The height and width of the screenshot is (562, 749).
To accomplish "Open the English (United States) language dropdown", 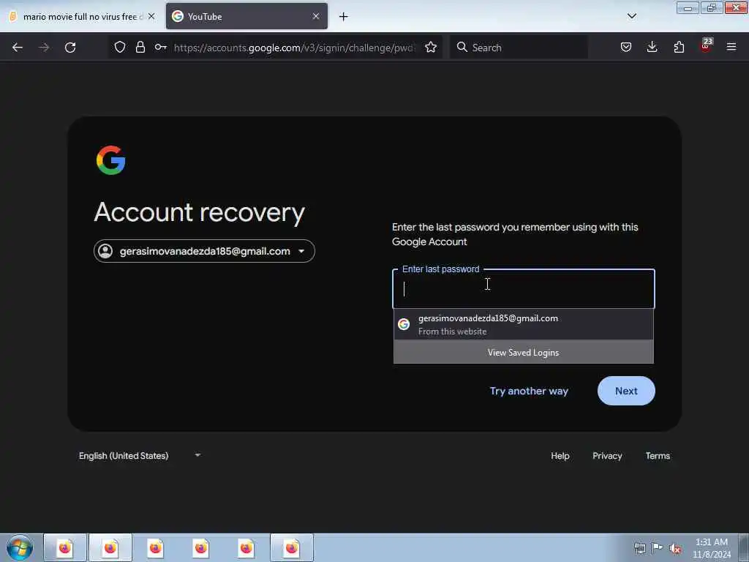I will [x=140, y=455].
